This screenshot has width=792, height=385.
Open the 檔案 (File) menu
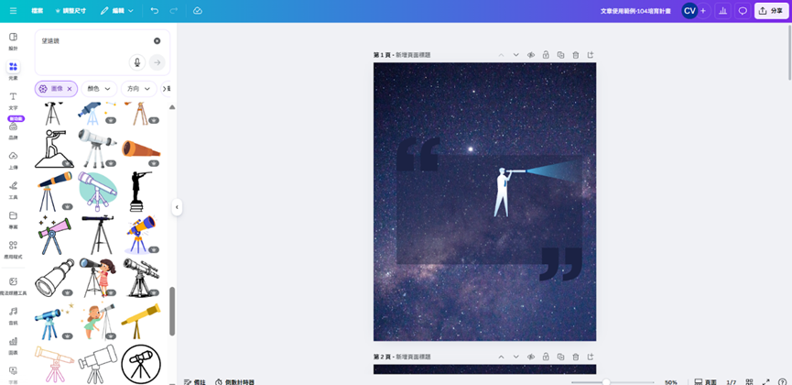tap(37, 11)
